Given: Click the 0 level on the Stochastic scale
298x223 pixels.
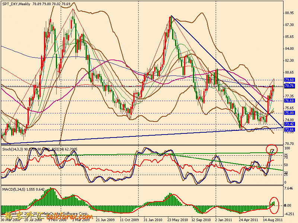Looking at the screenshot, I should point(285,182).
